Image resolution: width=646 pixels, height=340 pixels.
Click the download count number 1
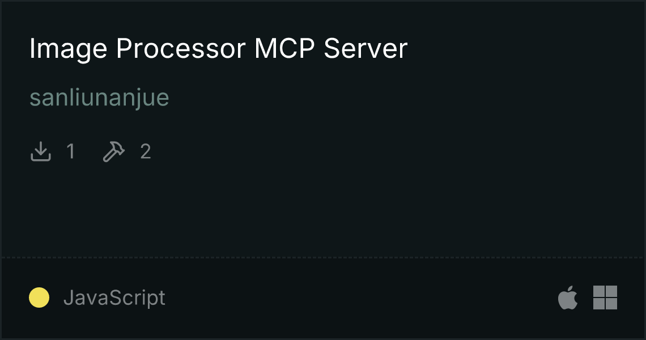pos(71,151)
